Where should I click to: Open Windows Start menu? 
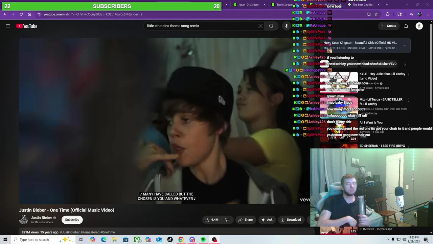[x=5, y=240]
